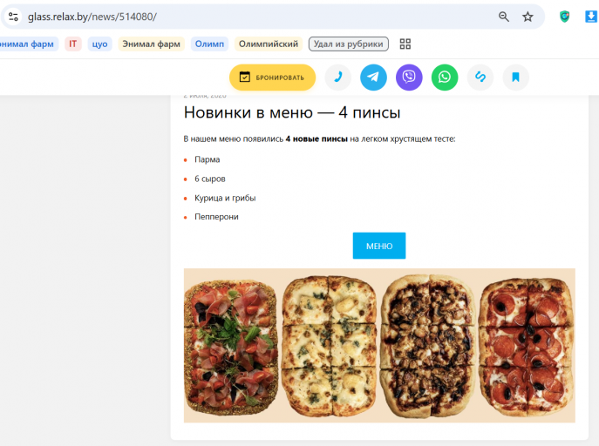Click 'Удал из рубрики' bookmark button
Screen dimensions: 599x446
pyautogui.click(x=349, y=44)
